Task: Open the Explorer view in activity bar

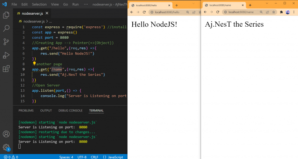Action: (6, 15)
